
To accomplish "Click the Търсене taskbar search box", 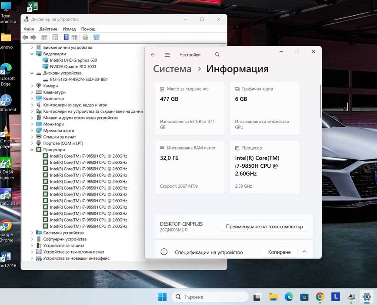I will tap(210, 297).
